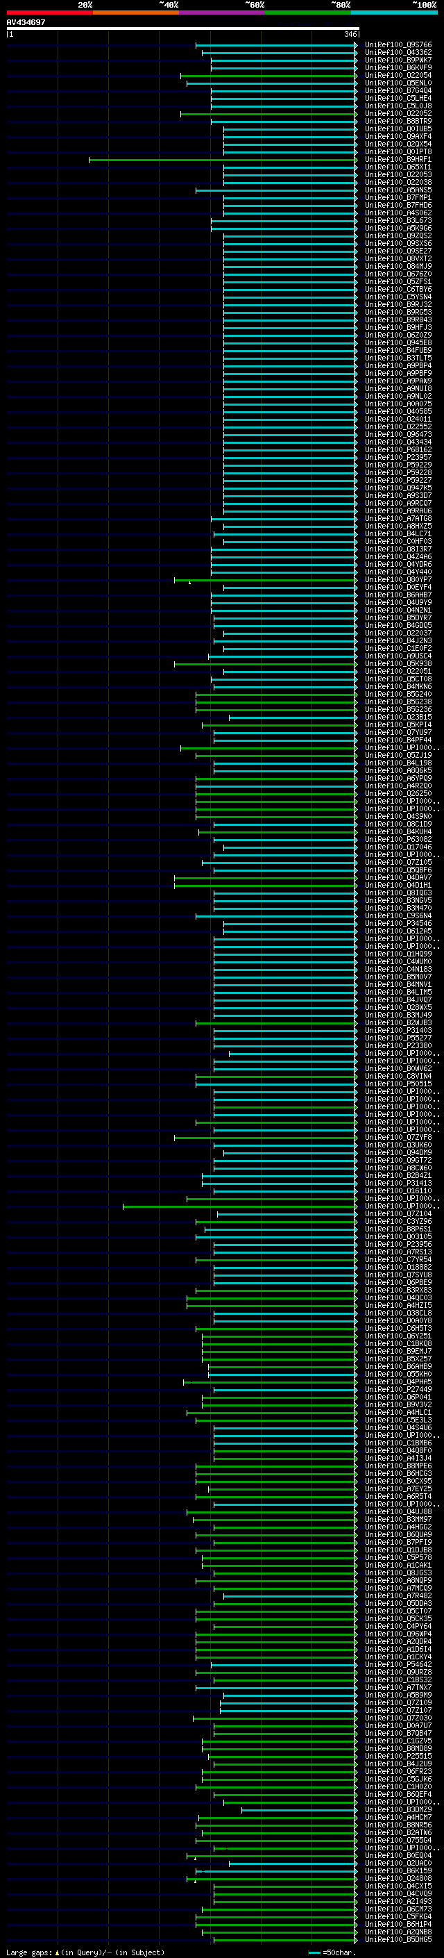Click the UniRef100_B6KVF9 hit label
Viewport: 444px width, 1958px height.
click(398, 67)
